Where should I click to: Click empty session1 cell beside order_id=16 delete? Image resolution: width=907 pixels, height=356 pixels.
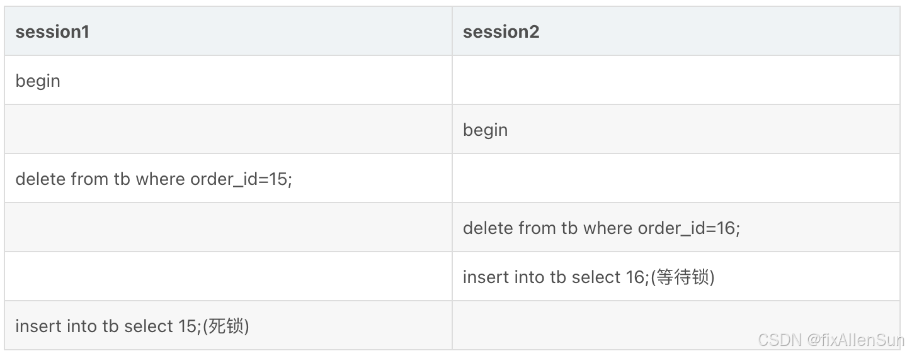coord(228,227)
